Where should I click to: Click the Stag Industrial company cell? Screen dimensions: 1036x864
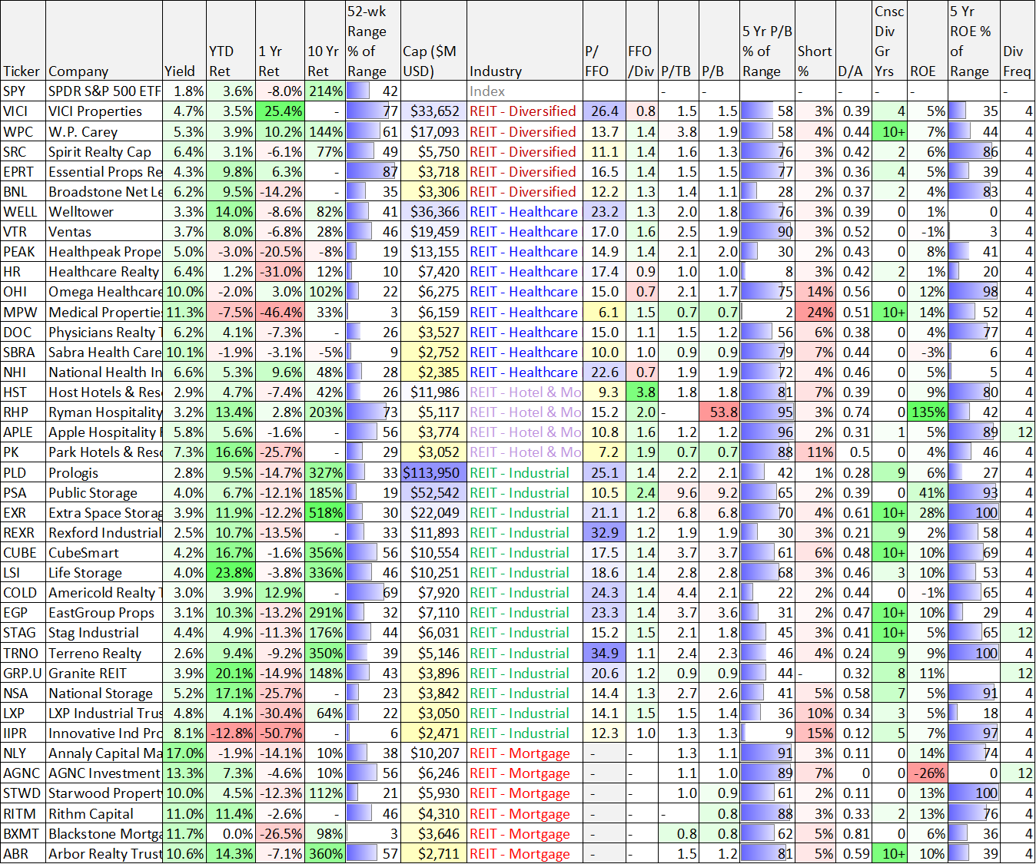click(x=104, y=633)
